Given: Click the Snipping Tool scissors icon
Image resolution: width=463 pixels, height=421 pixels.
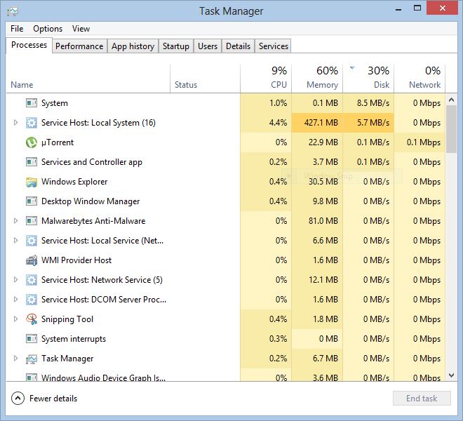Looking at the screenshot, I should (x=31, y=319).
